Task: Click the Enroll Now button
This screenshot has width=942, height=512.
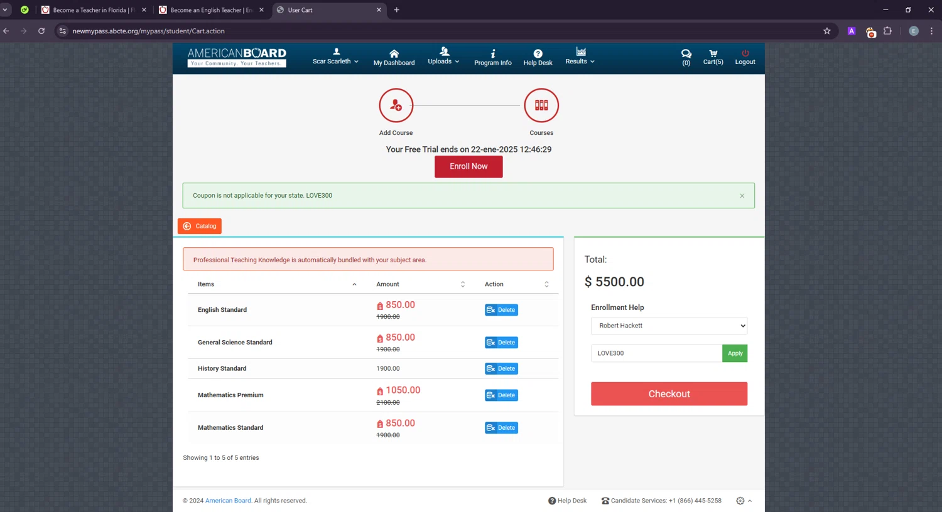Action: (x=468, y=166)
